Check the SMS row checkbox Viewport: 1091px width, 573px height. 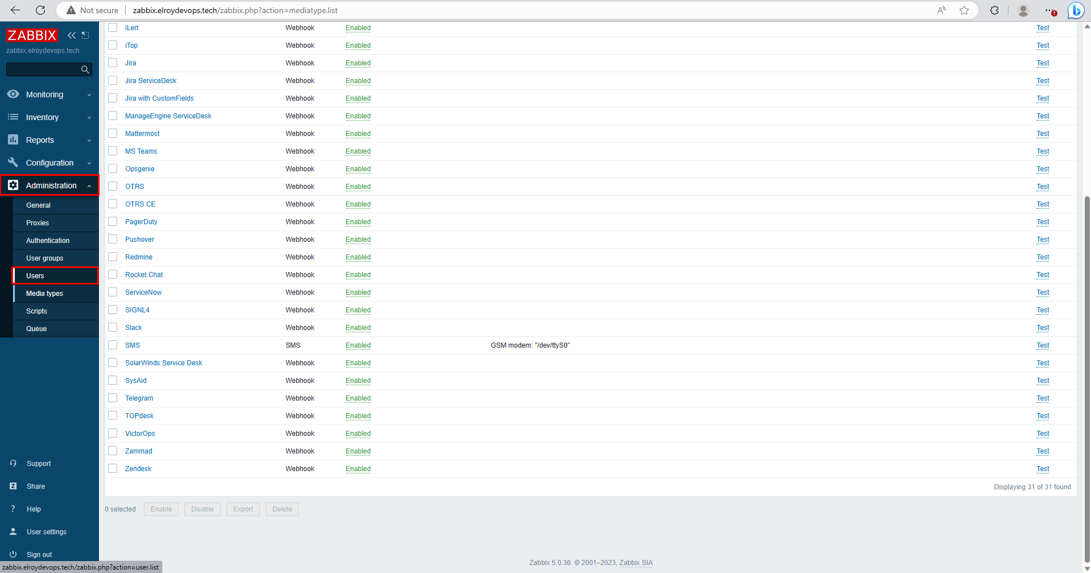pos(113,345)
